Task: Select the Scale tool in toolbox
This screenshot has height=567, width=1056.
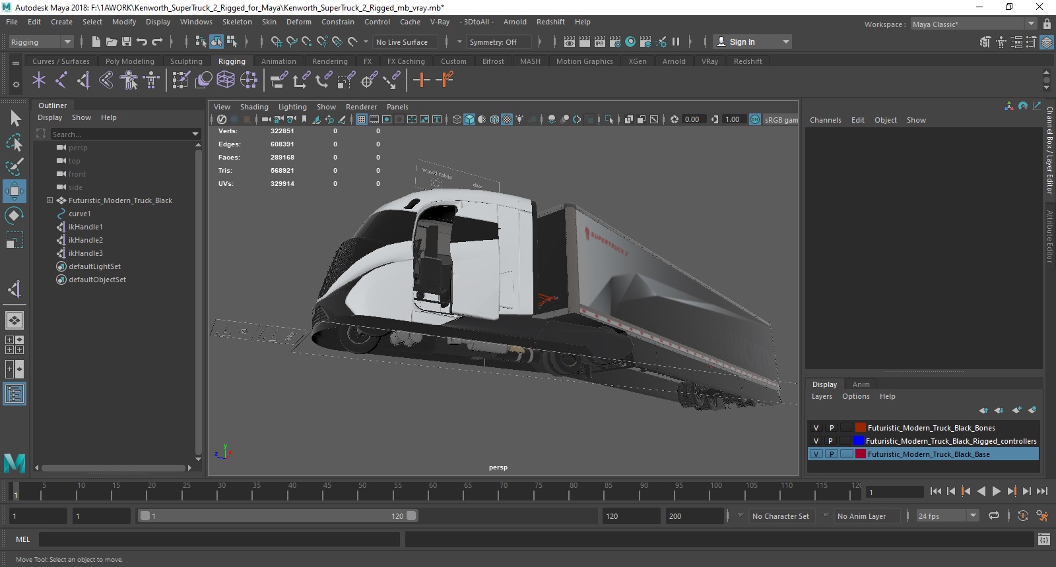Action: 15,239
